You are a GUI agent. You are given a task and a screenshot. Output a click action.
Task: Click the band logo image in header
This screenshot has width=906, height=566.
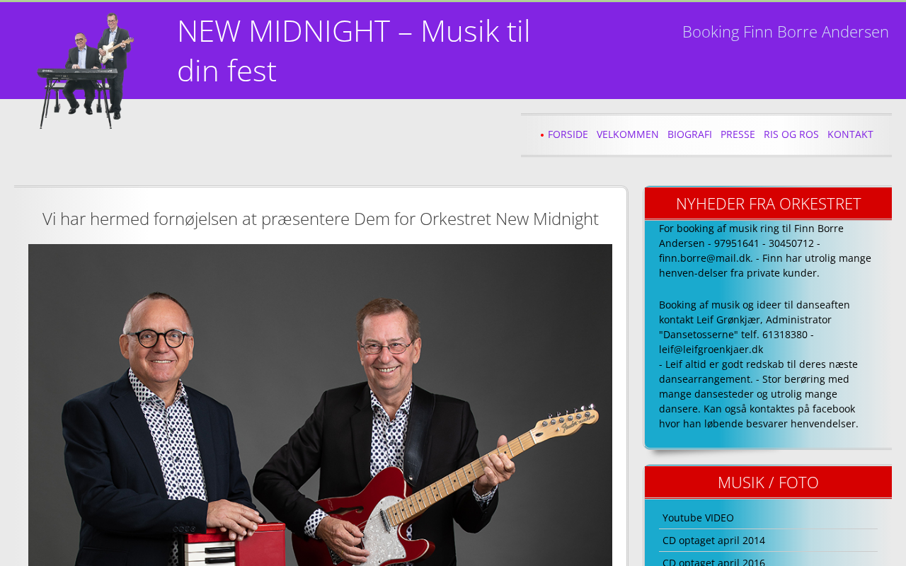point(85,71)
